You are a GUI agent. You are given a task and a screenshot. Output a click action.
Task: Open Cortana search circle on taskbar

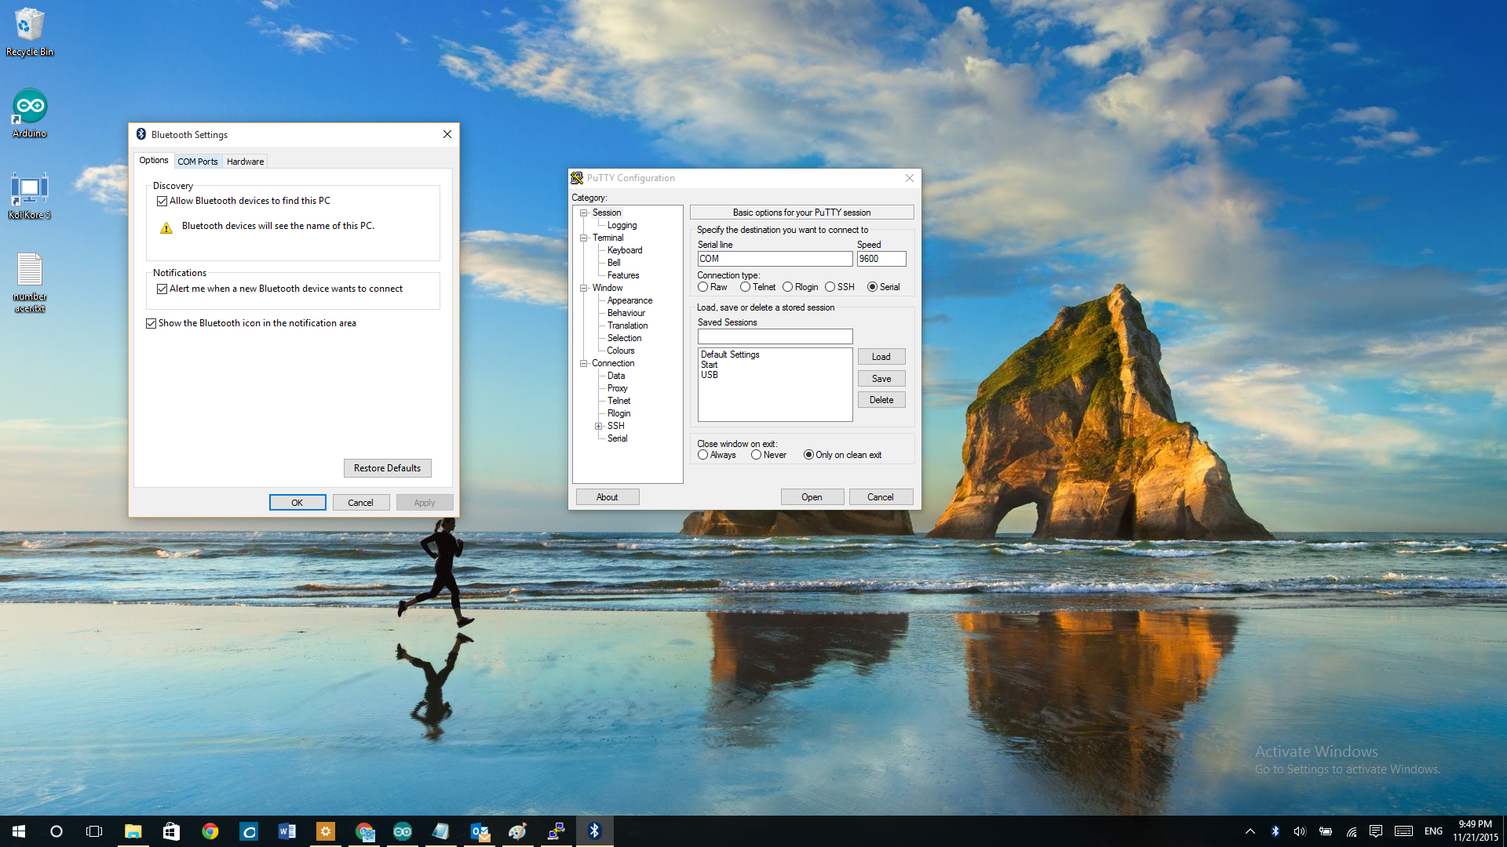coord(57,831)
